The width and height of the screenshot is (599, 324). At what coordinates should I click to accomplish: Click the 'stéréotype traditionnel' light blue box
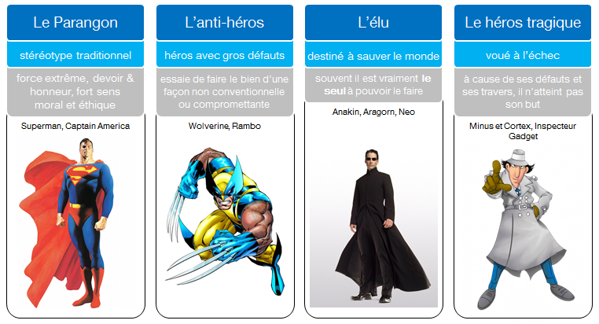click(x=75, y=54)
